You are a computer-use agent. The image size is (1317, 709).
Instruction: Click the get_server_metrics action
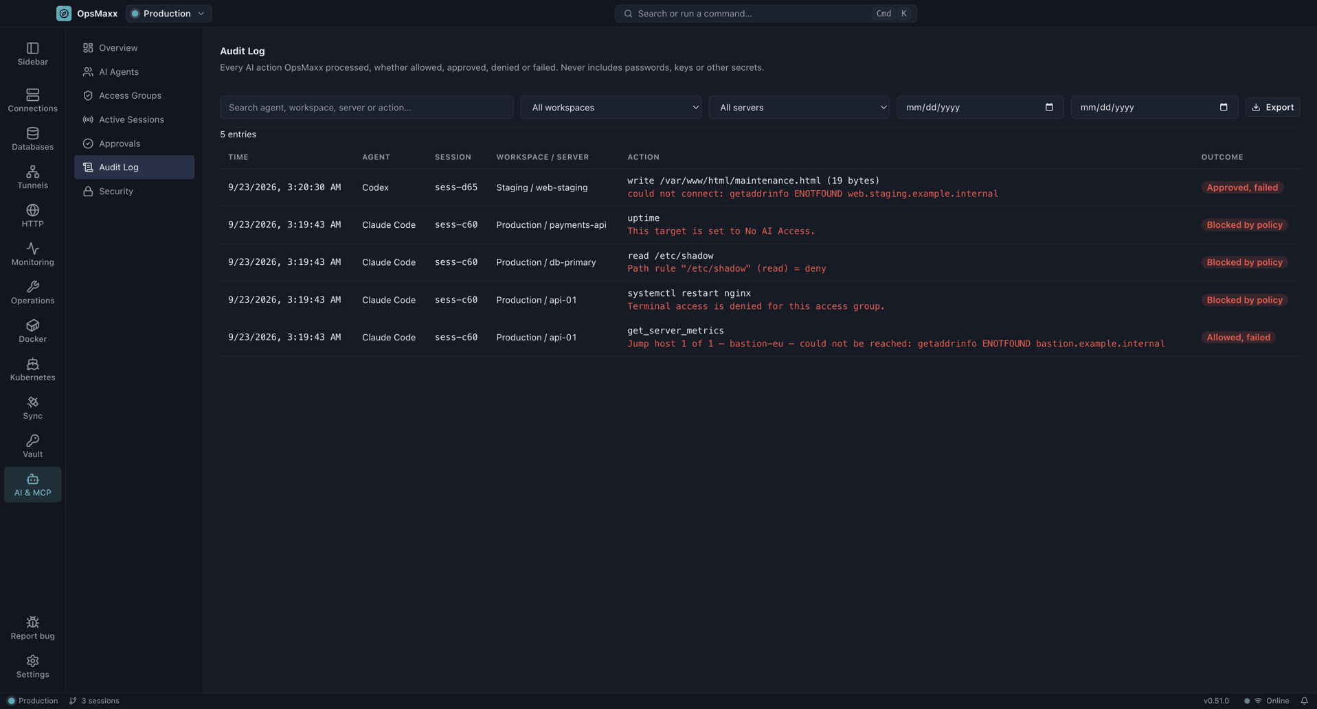click(675, 331)
